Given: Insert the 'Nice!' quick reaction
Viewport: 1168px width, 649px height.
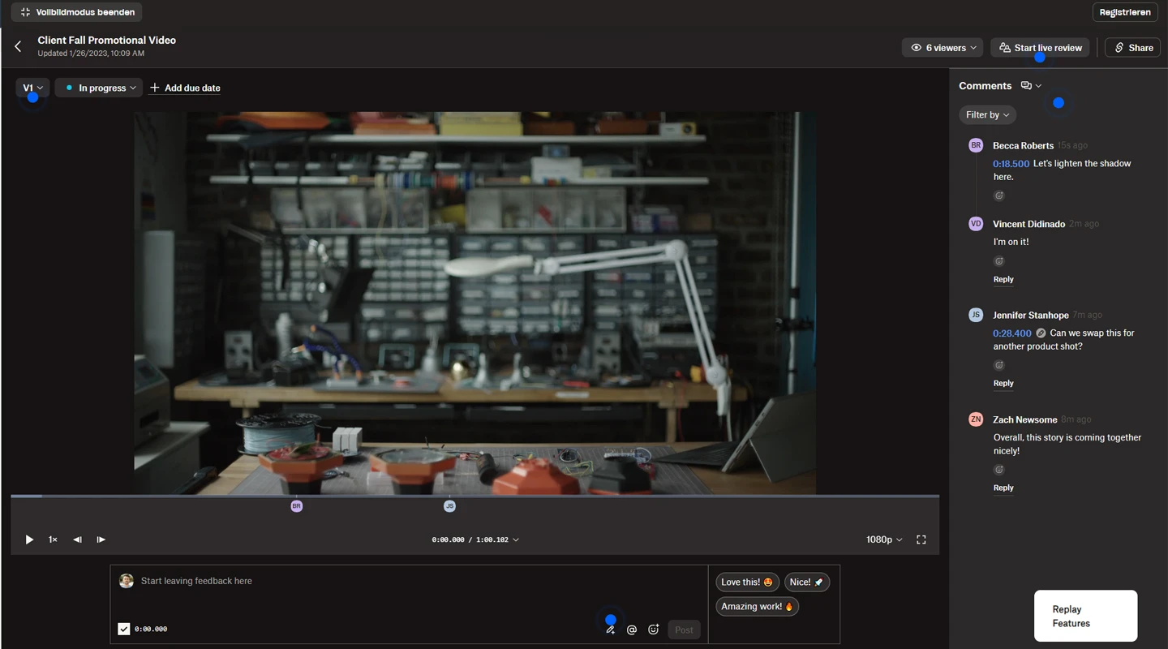Looking at the screenshot, I should point(807,582).
